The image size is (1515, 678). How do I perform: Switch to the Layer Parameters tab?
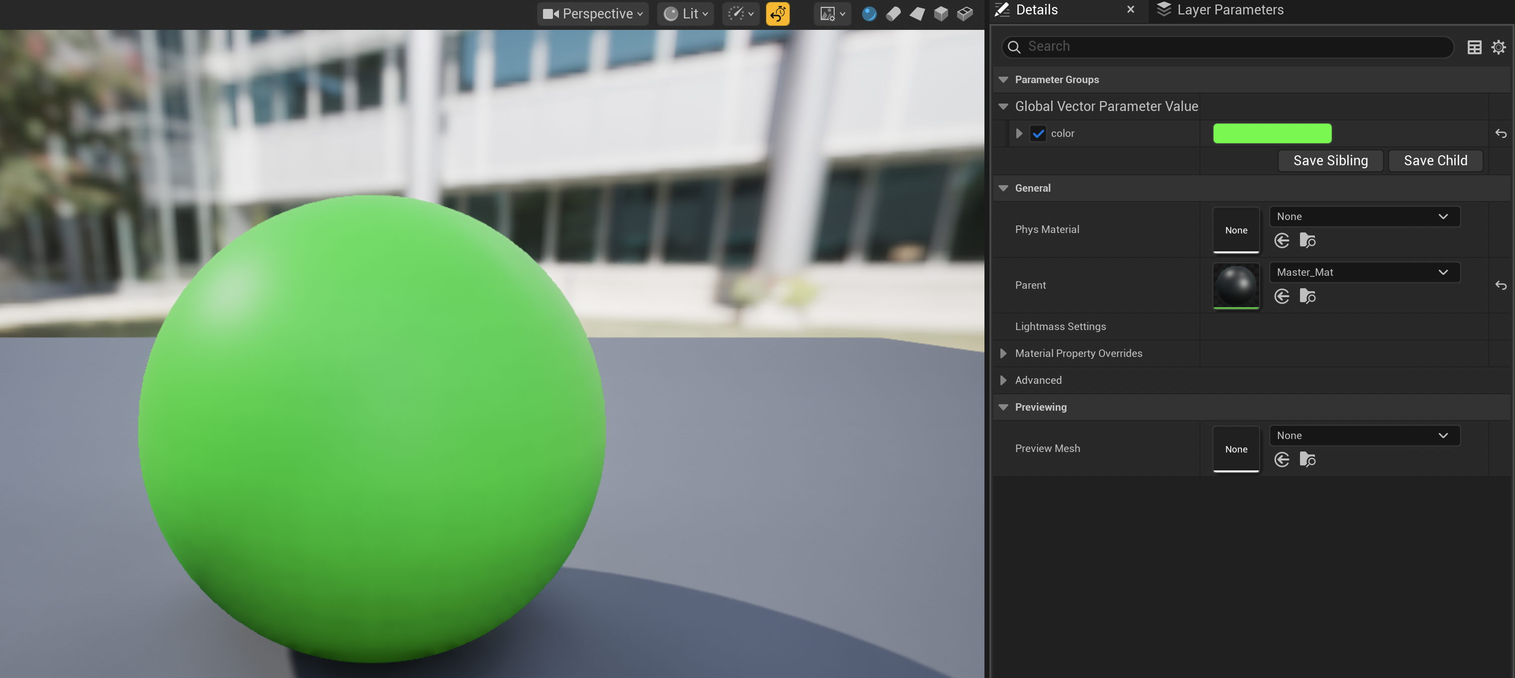(x=1220, y=9)
